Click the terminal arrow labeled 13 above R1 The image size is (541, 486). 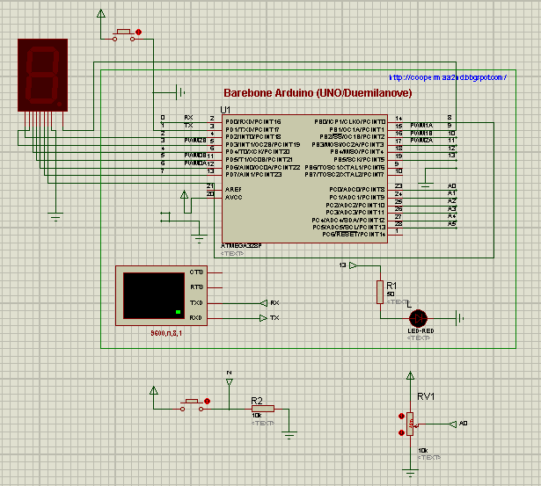(x=353, y=265)
